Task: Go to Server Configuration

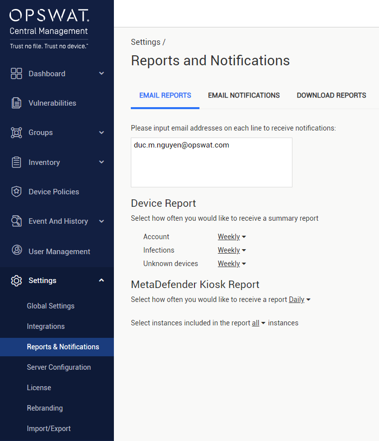Action: click(59, 367)
